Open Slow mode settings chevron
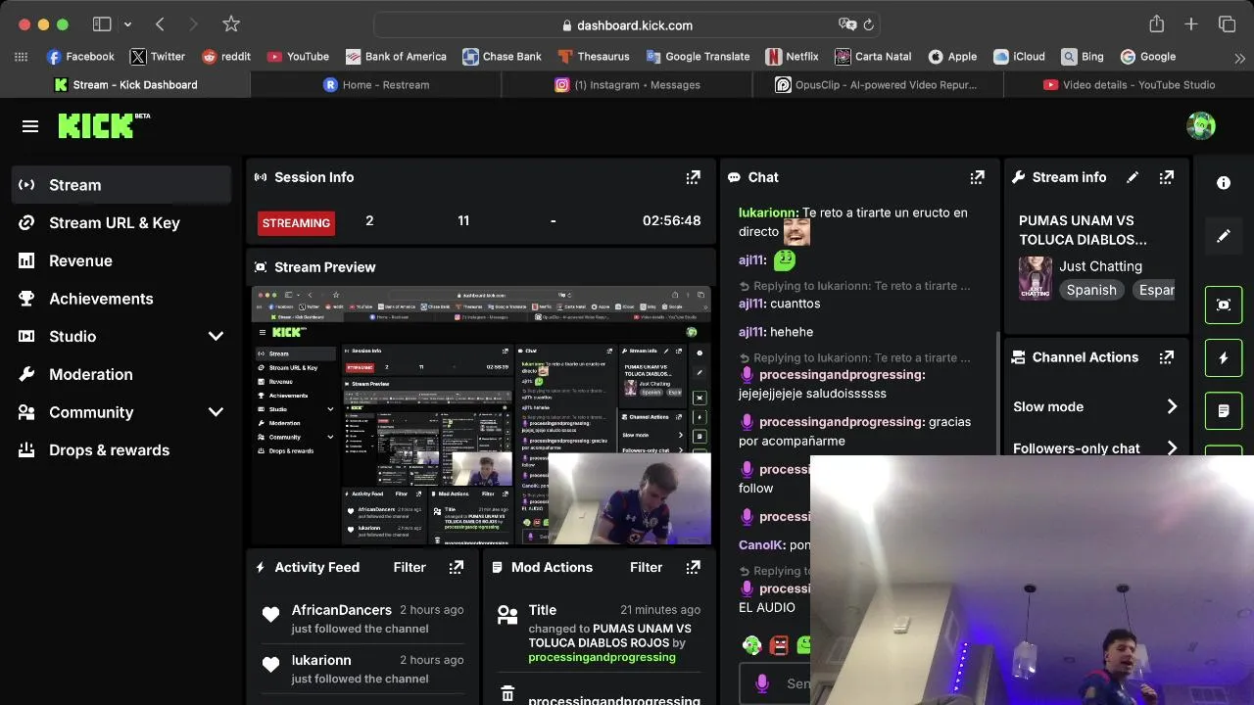Screen dimensions: 1254x705 click(x=1172, y=406)
